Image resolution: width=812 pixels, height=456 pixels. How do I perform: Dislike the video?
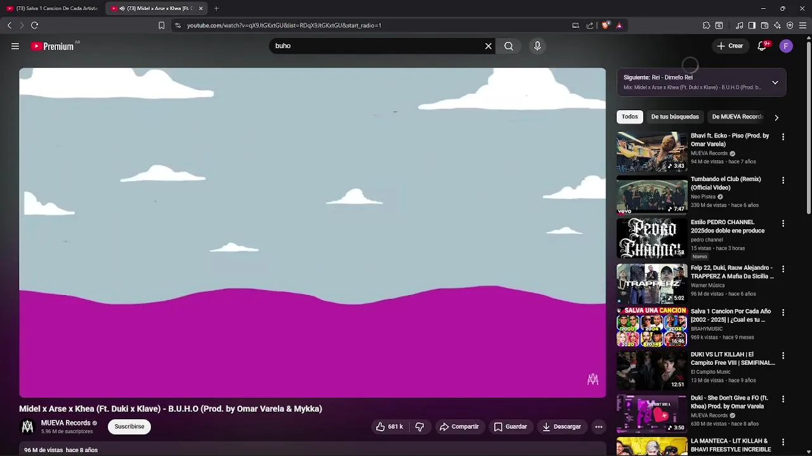click(x=419, y=427)
